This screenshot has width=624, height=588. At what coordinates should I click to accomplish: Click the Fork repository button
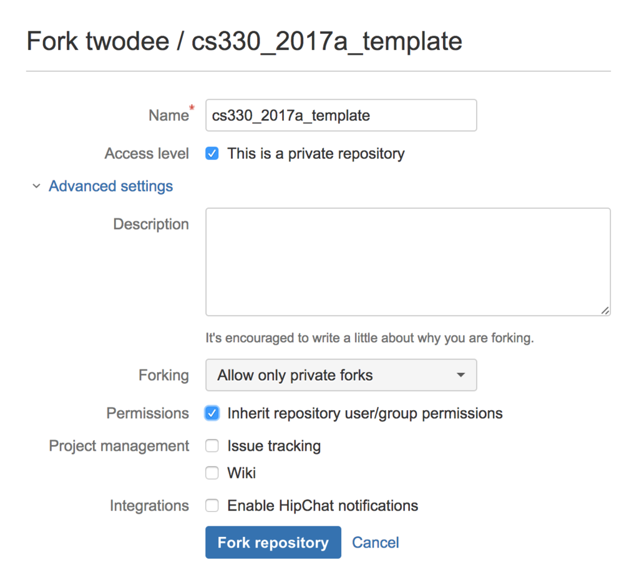coord(273,542)
